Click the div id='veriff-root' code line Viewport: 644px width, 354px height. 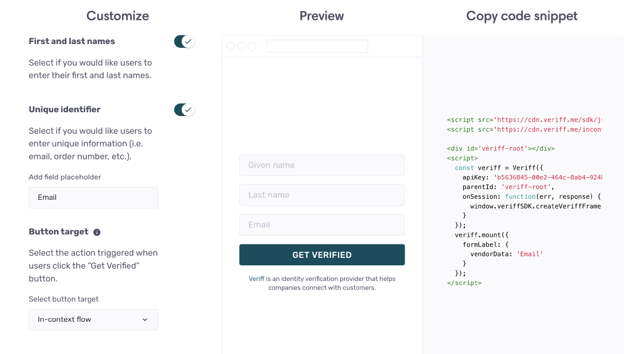(x=501, y=148)
